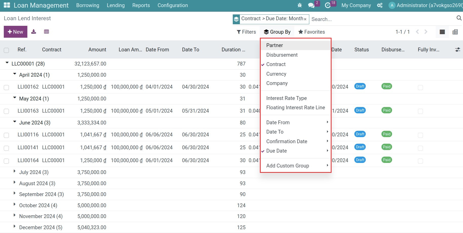Group by Interest Rate Type
This screenshot has width=463, height=233.
point(296,98)
